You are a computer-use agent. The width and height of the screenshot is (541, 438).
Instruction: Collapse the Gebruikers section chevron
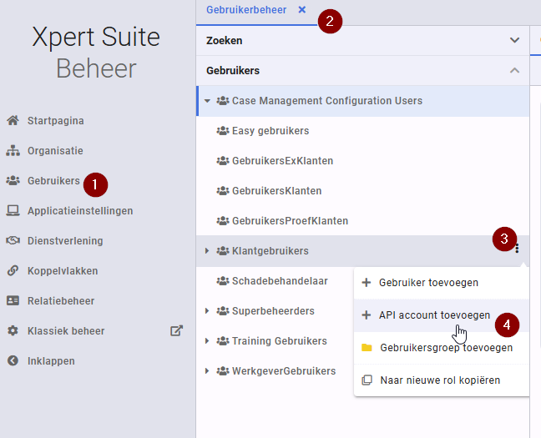coord(515,70)
